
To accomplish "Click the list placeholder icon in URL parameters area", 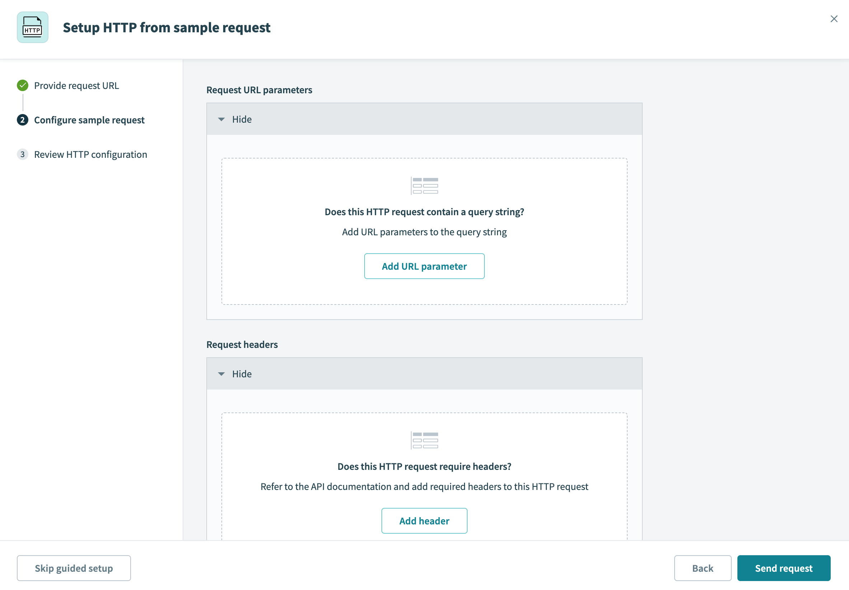I will pyautogui.click(x=424, y=186).
